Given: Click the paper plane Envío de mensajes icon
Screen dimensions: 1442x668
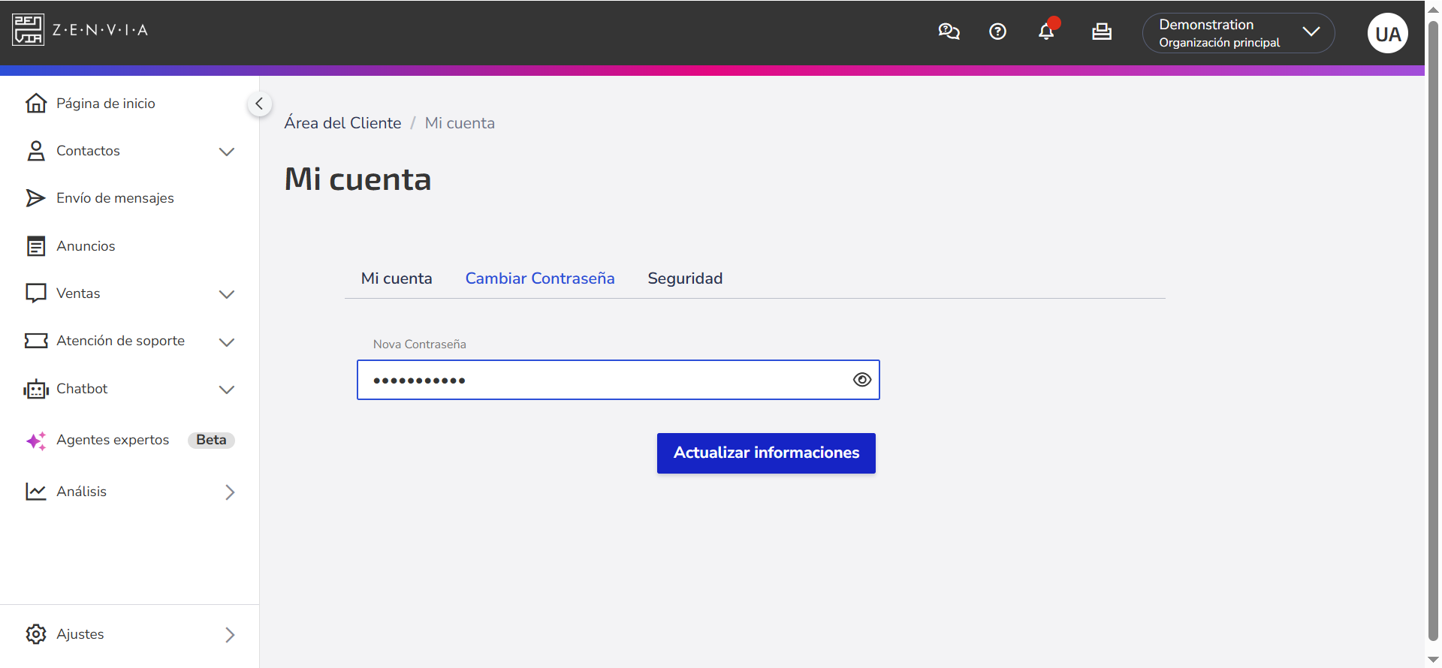Looking at the screenshot, I should [35, 198].
